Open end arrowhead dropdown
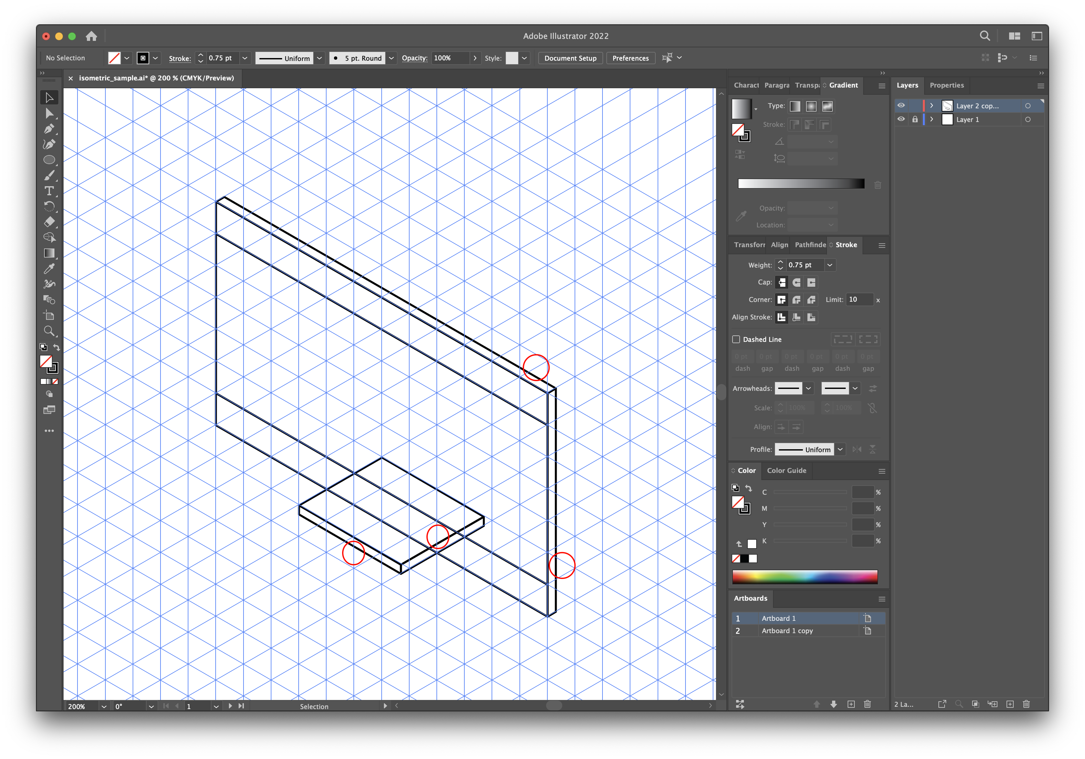This screenshot has height=759, width=1085. tap(855, 389)
